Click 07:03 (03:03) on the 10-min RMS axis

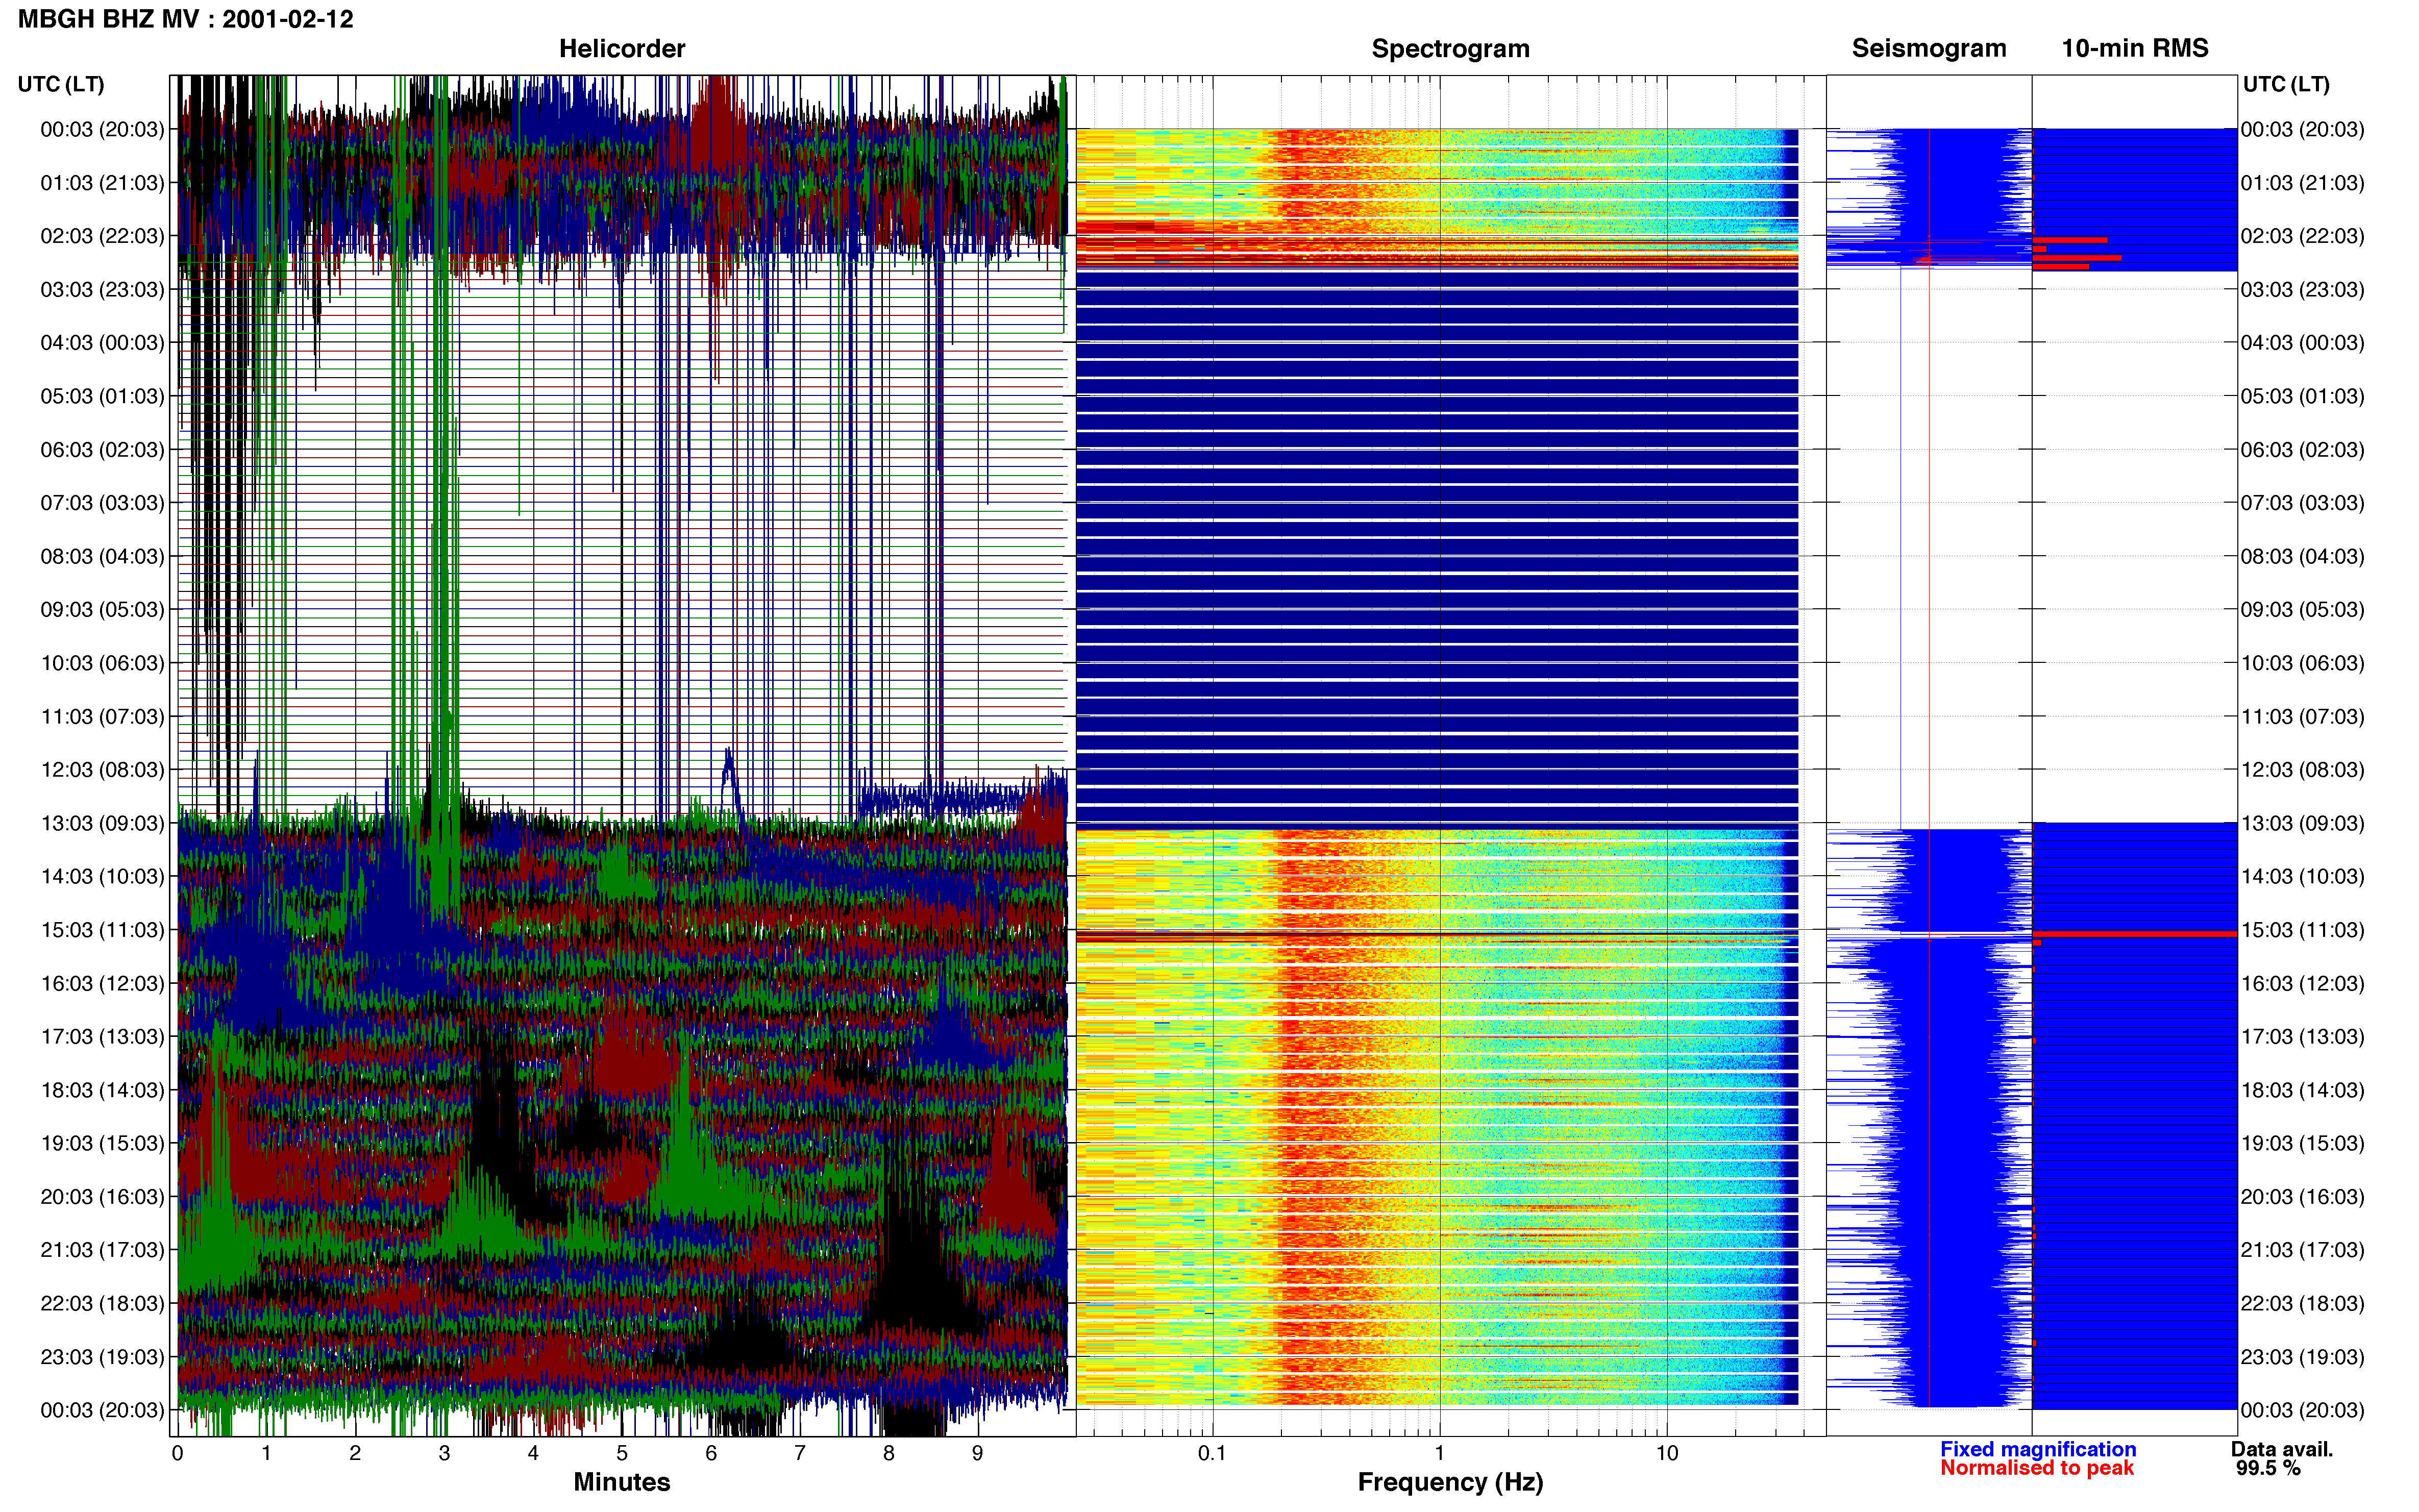2302,503
